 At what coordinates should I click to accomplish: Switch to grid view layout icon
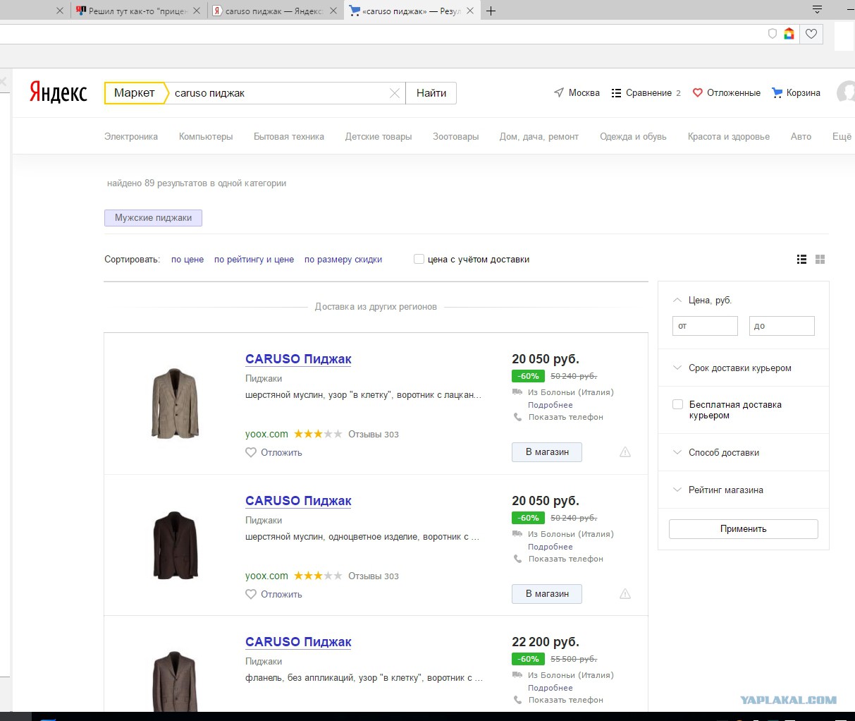click(x=820, y=260)
